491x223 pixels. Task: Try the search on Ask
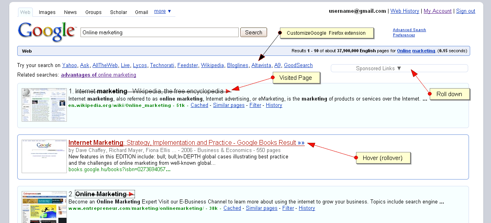85,65
